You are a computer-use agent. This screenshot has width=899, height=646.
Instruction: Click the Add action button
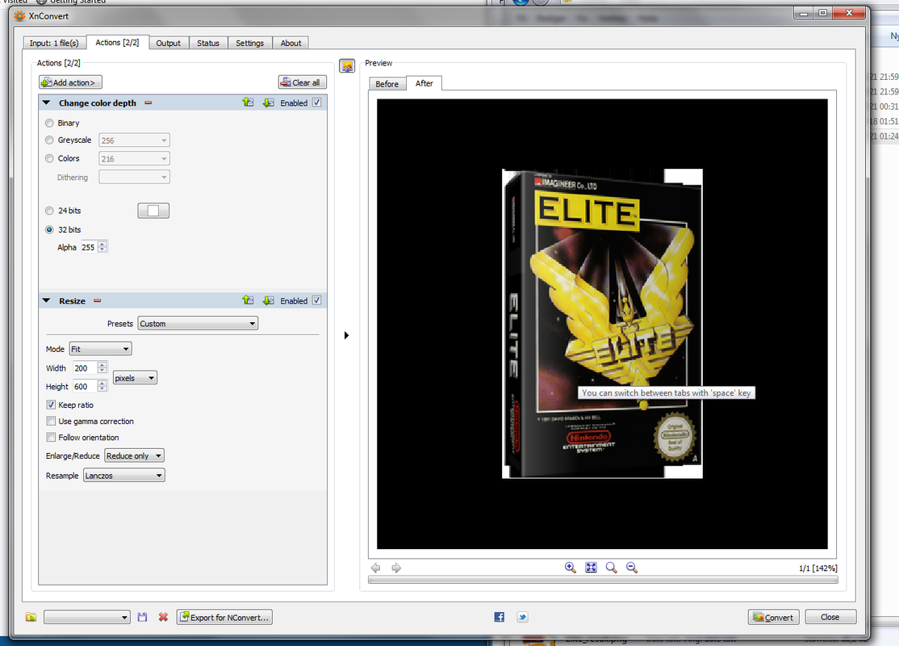[70, 82]
